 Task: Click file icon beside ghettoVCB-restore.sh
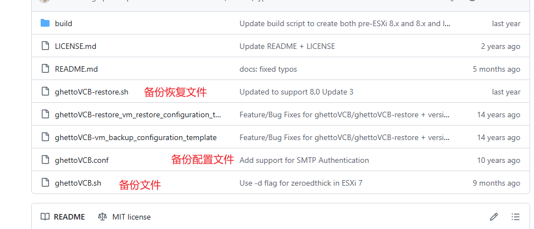(x=45, y=91)
